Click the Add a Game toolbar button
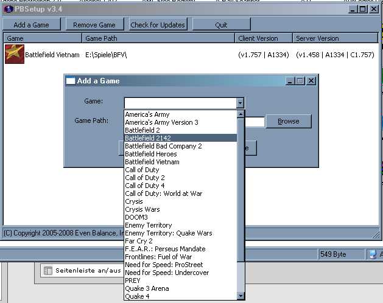 click(x=31, y=25)
